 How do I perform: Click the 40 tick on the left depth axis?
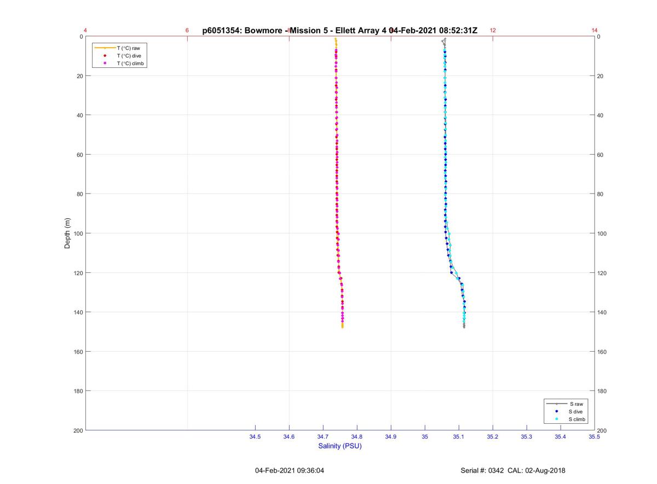coord(79,115)
